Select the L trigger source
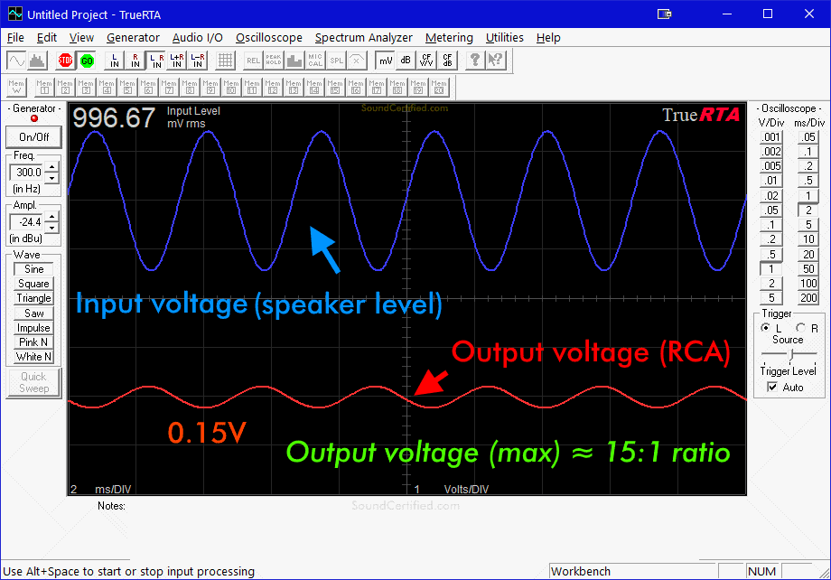This screenshot has height=580, width=831. pyautogui.click(x=766, y=328)
